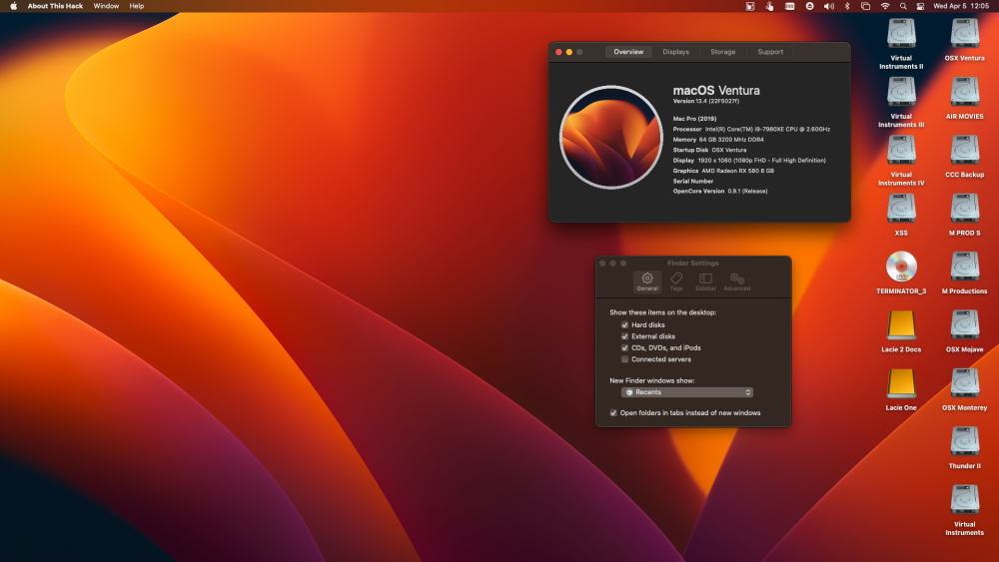Select the Lacie One external drive
This screenshot has height=562, width=999.
[x=901, y=383]
